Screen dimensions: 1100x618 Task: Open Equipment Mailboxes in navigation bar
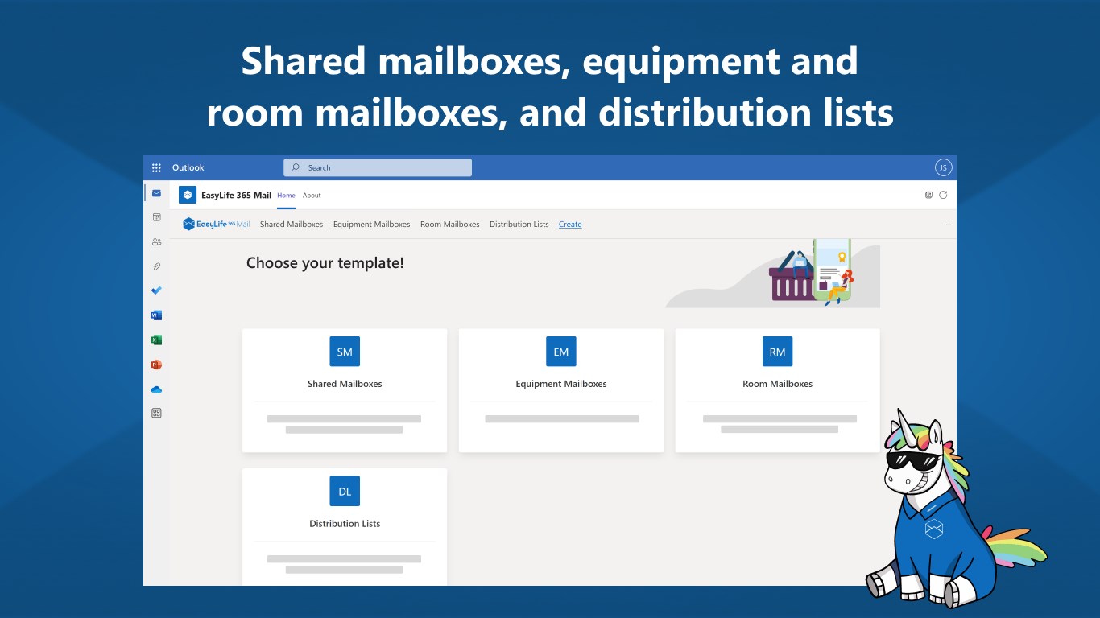[371, 225]
